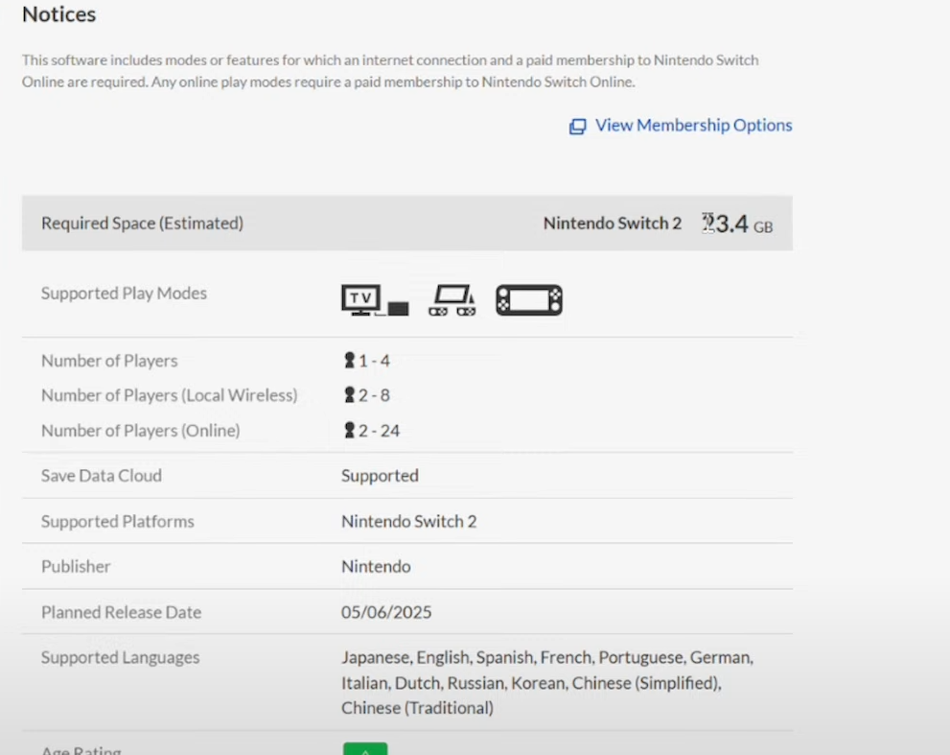Click the Supported Platforms label
The width and height of the screenshot is (950, 755).
coord(118,521)
